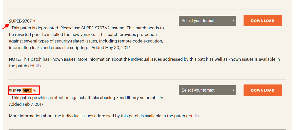Click the permalink icon beside SUPEE-9652
Viewport: 300px width, 130px height.
35,91
